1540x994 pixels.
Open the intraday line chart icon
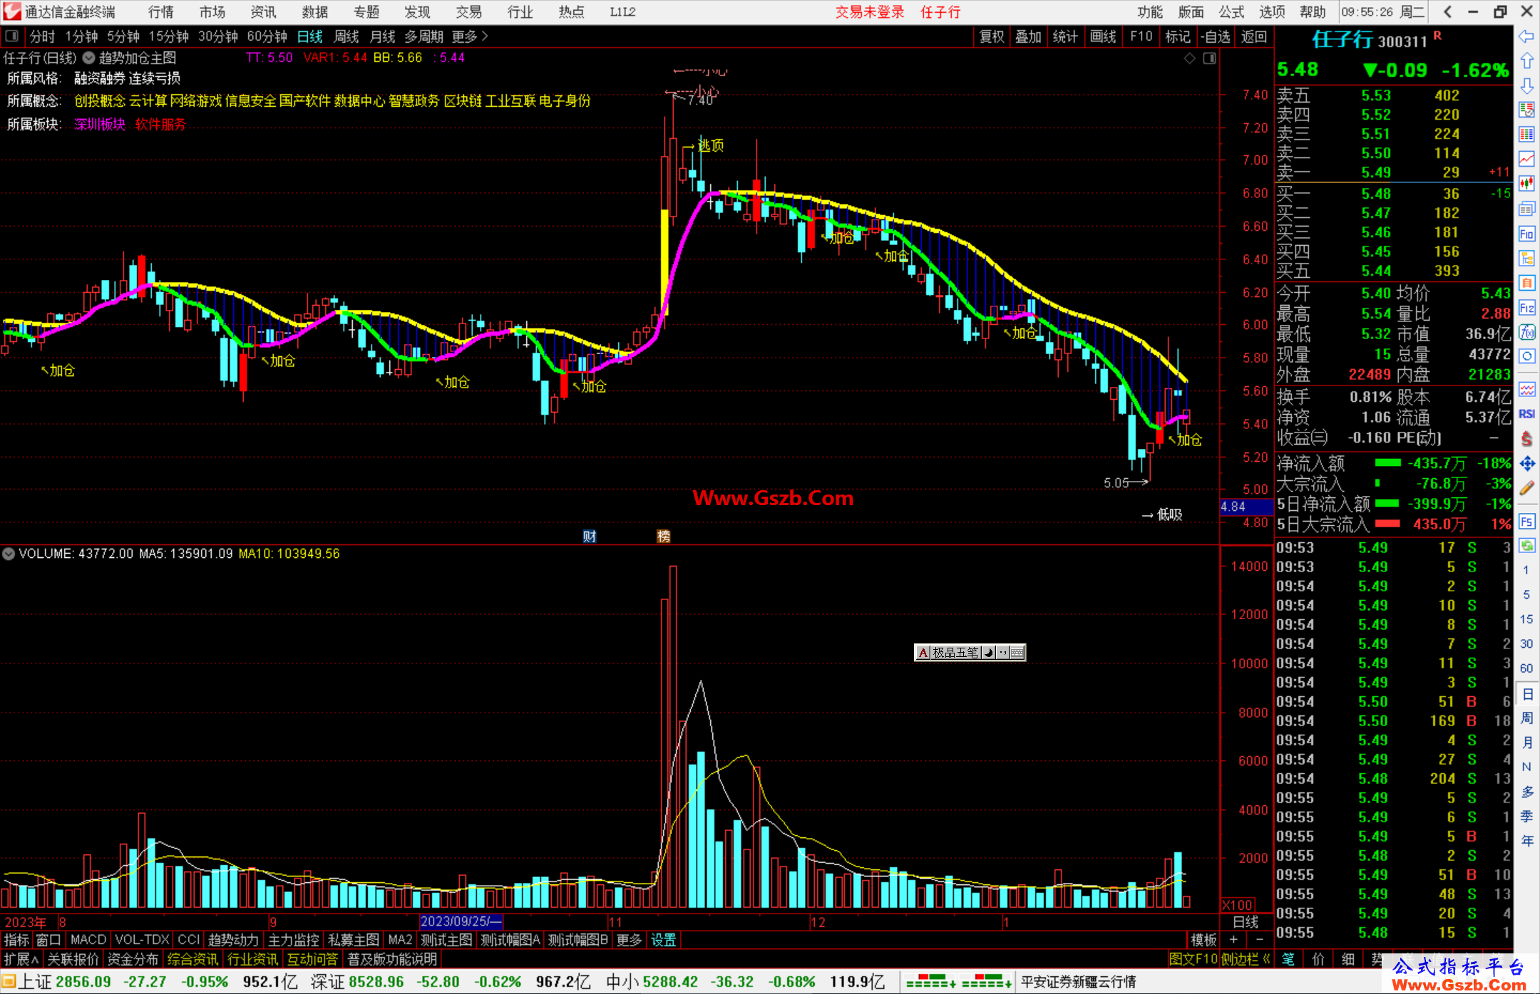coord(1526,159)
